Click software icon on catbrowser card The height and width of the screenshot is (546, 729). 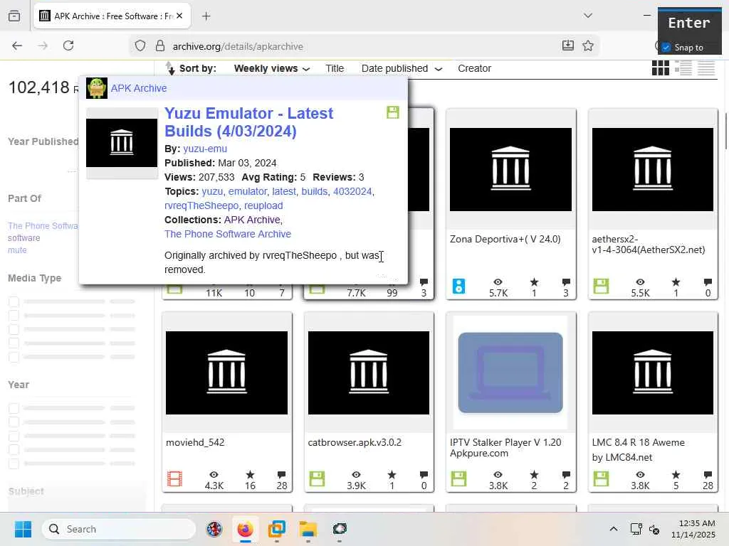tap(317, 478)
